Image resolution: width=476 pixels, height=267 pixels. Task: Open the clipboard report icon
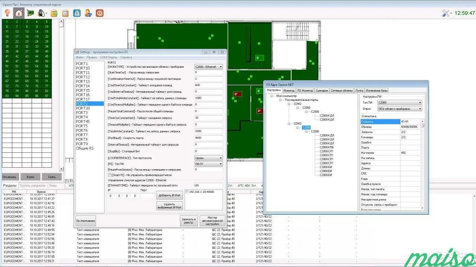[x=65, y=13]
